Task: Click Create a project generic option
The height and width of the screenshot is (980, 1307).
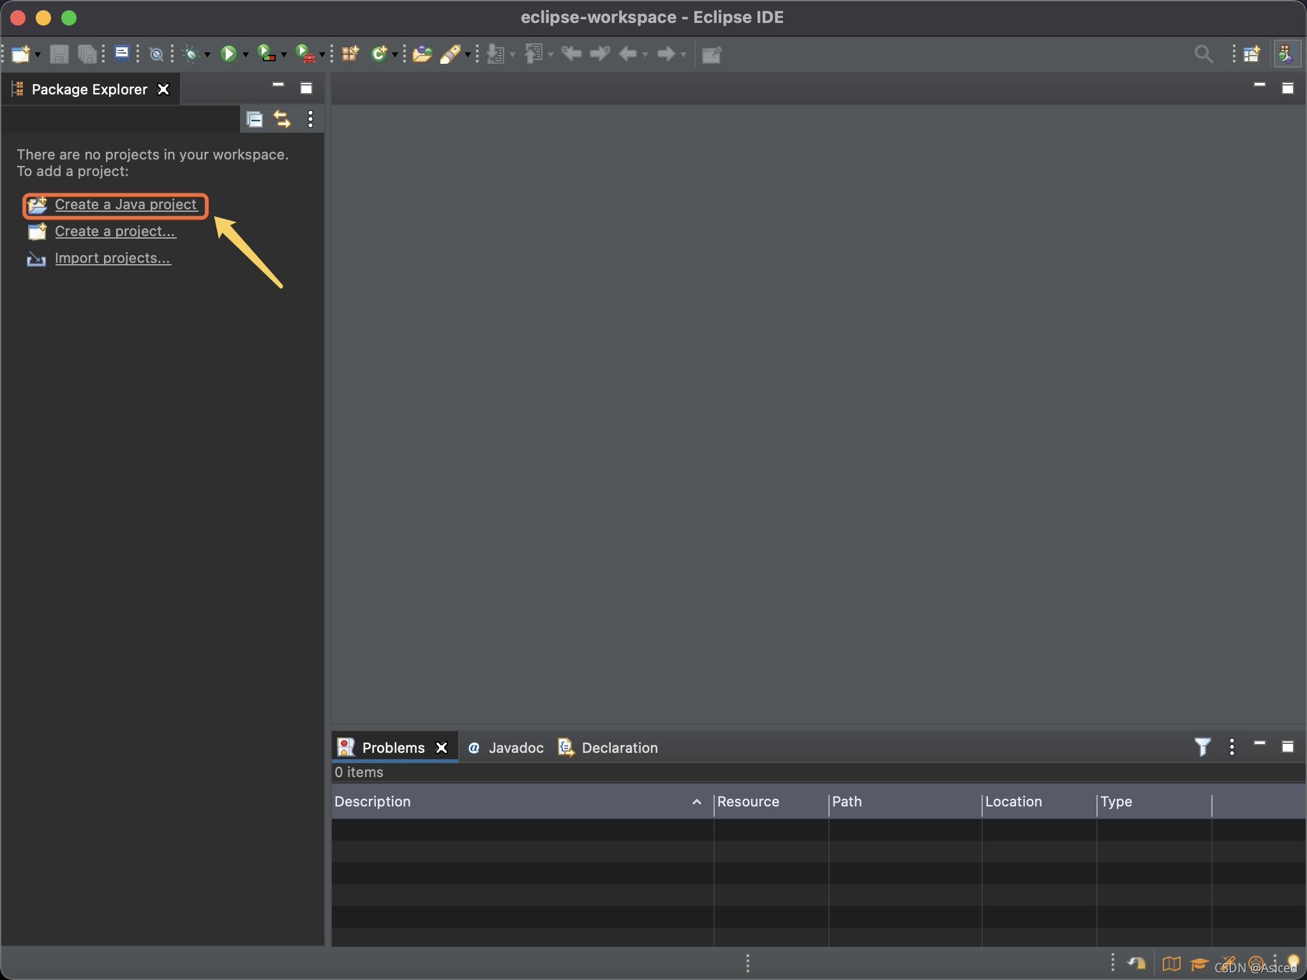Action: [x=112, y=230]
